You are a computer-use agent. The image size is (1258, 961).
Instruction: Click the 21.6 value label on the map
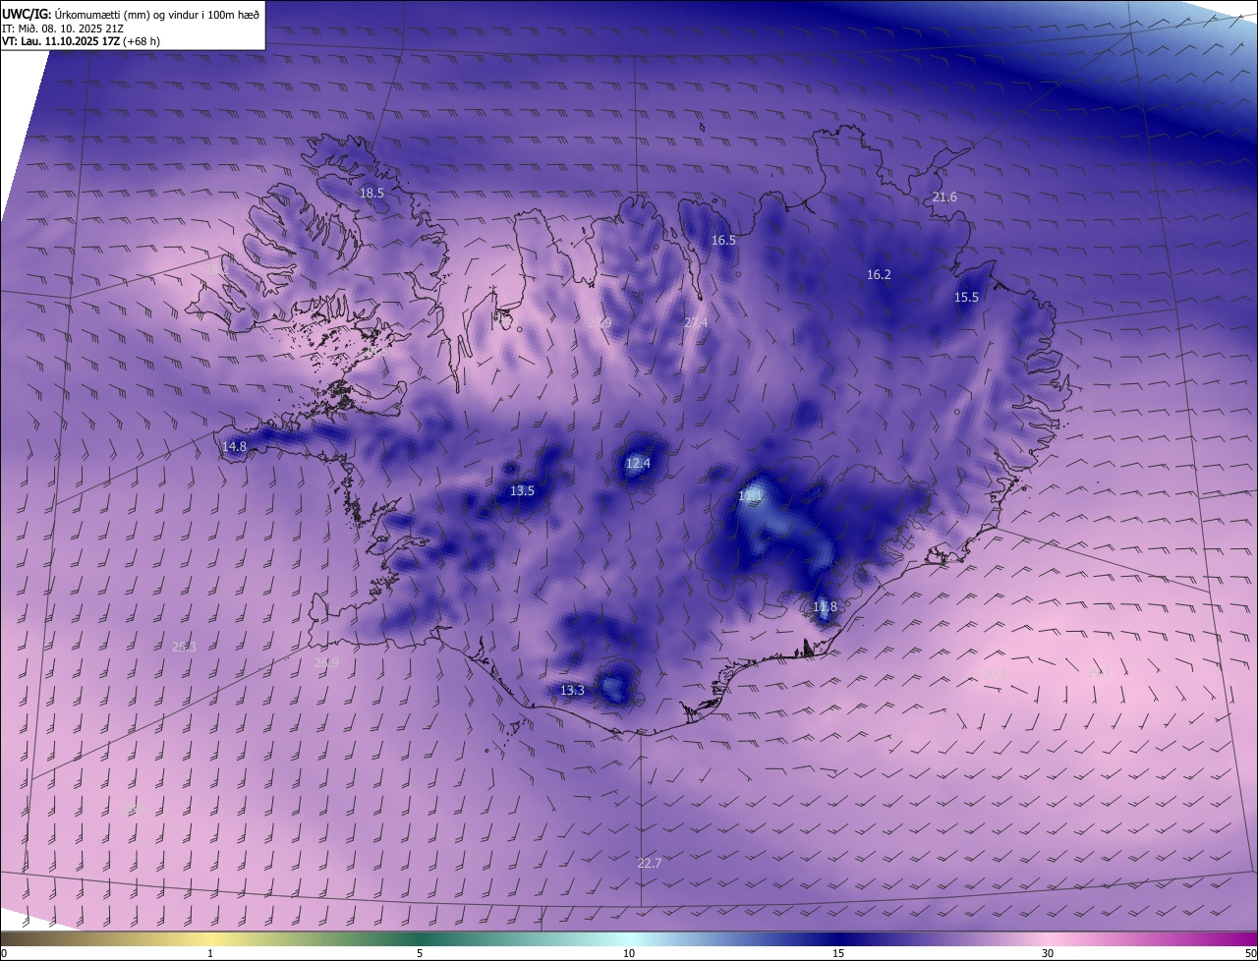click(944, 198)
